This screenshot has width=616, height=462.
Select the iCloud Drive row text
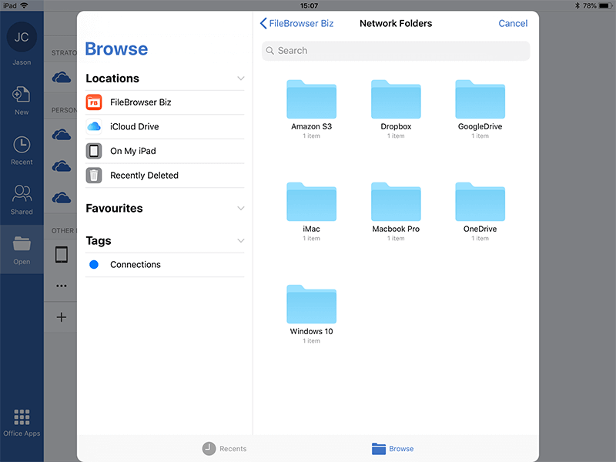tap(134, 126)
